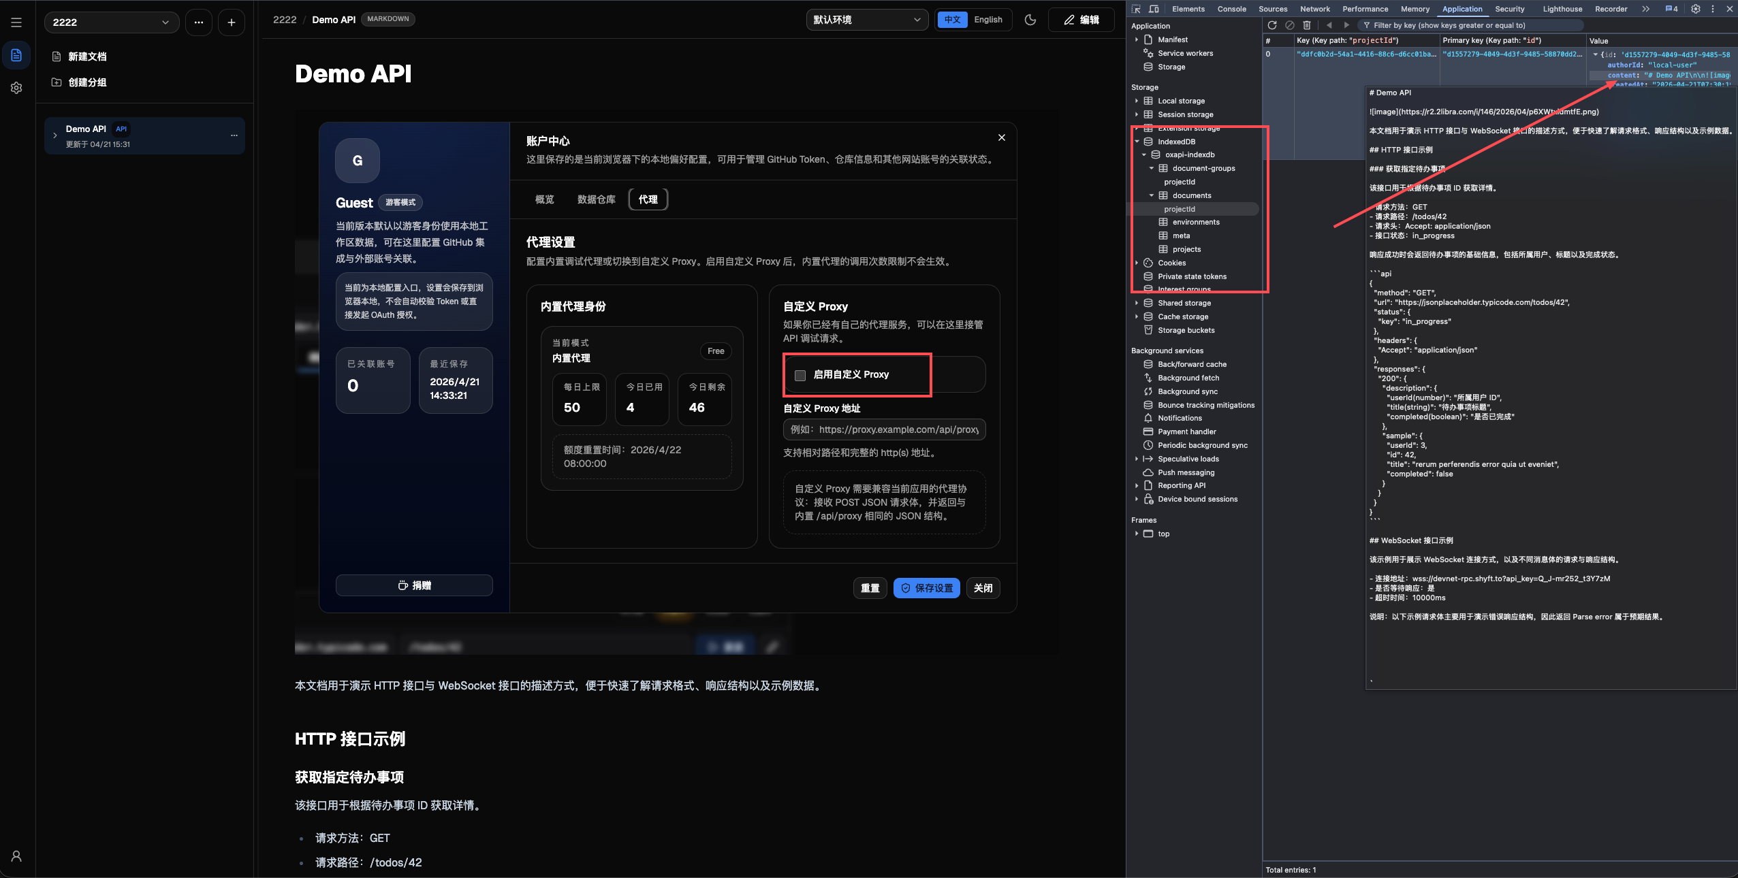Image resolution: width=1738 pixels, height=878 pixels.
Task: Collapse the IndexedDB tree node
Action: pyautogui.click(x=1137, y=142)
